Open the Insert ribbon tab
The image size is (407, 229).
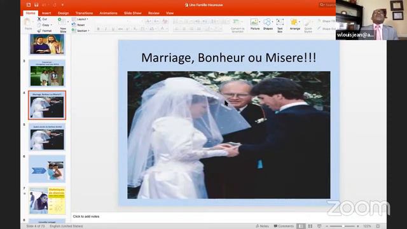click(x=46, y=13)
